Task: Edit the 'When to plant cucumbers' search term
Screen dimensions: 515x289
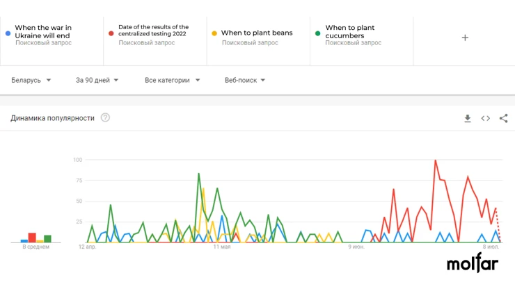Action: coord(350,31)
